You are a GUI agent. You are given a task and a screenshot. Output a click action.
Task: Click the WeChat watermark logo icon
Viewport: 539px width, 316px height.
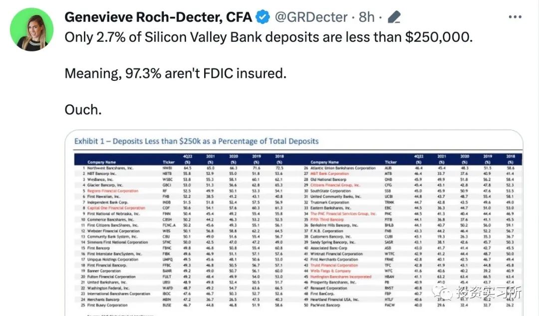coord(442,293)
